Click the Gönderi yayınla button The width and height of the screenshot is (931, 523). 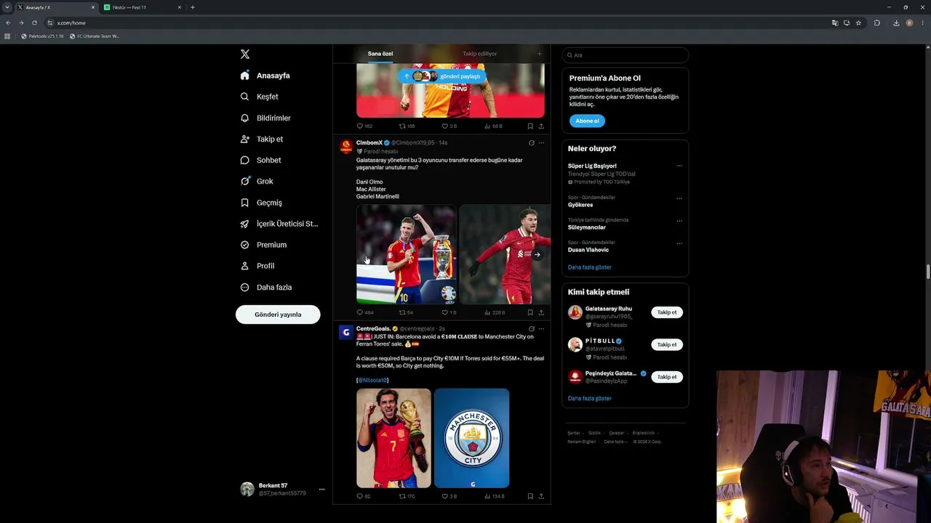278,315
